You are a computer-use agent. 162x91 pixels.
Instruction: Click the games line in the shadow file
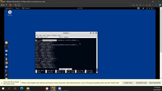pyautogui.click(x=45, y=48)
